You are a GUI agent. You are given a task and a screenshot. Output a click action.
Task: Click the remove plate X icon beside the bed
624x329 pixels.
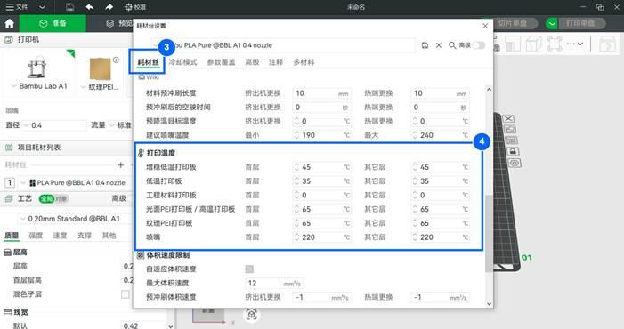tap(509, 118)
